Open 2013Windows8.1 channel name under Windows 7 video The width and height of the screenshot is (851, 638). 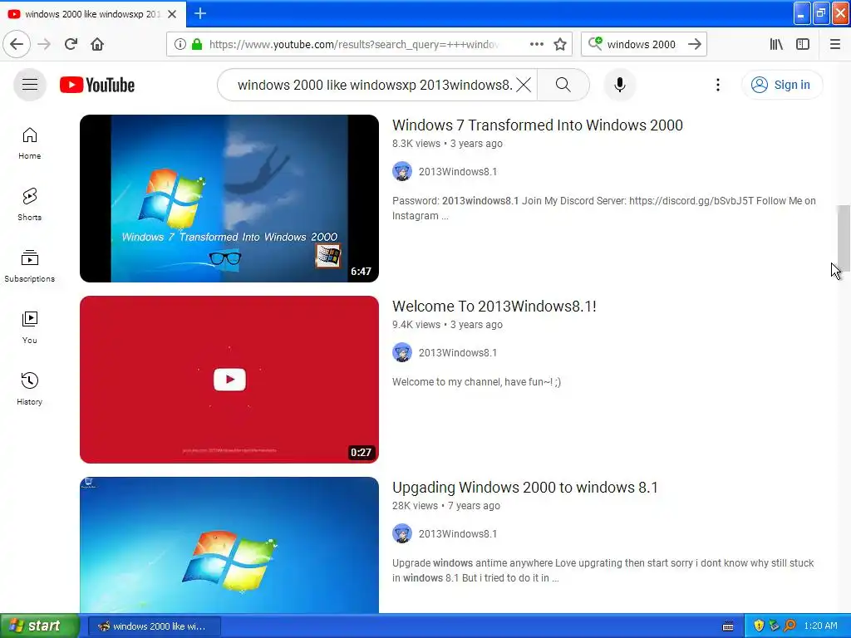(458, 172)
